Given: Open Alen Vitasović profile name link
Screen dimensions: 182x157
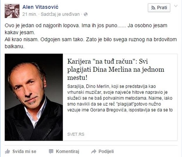Looking at the screenshot, I should tap(40, 7).
